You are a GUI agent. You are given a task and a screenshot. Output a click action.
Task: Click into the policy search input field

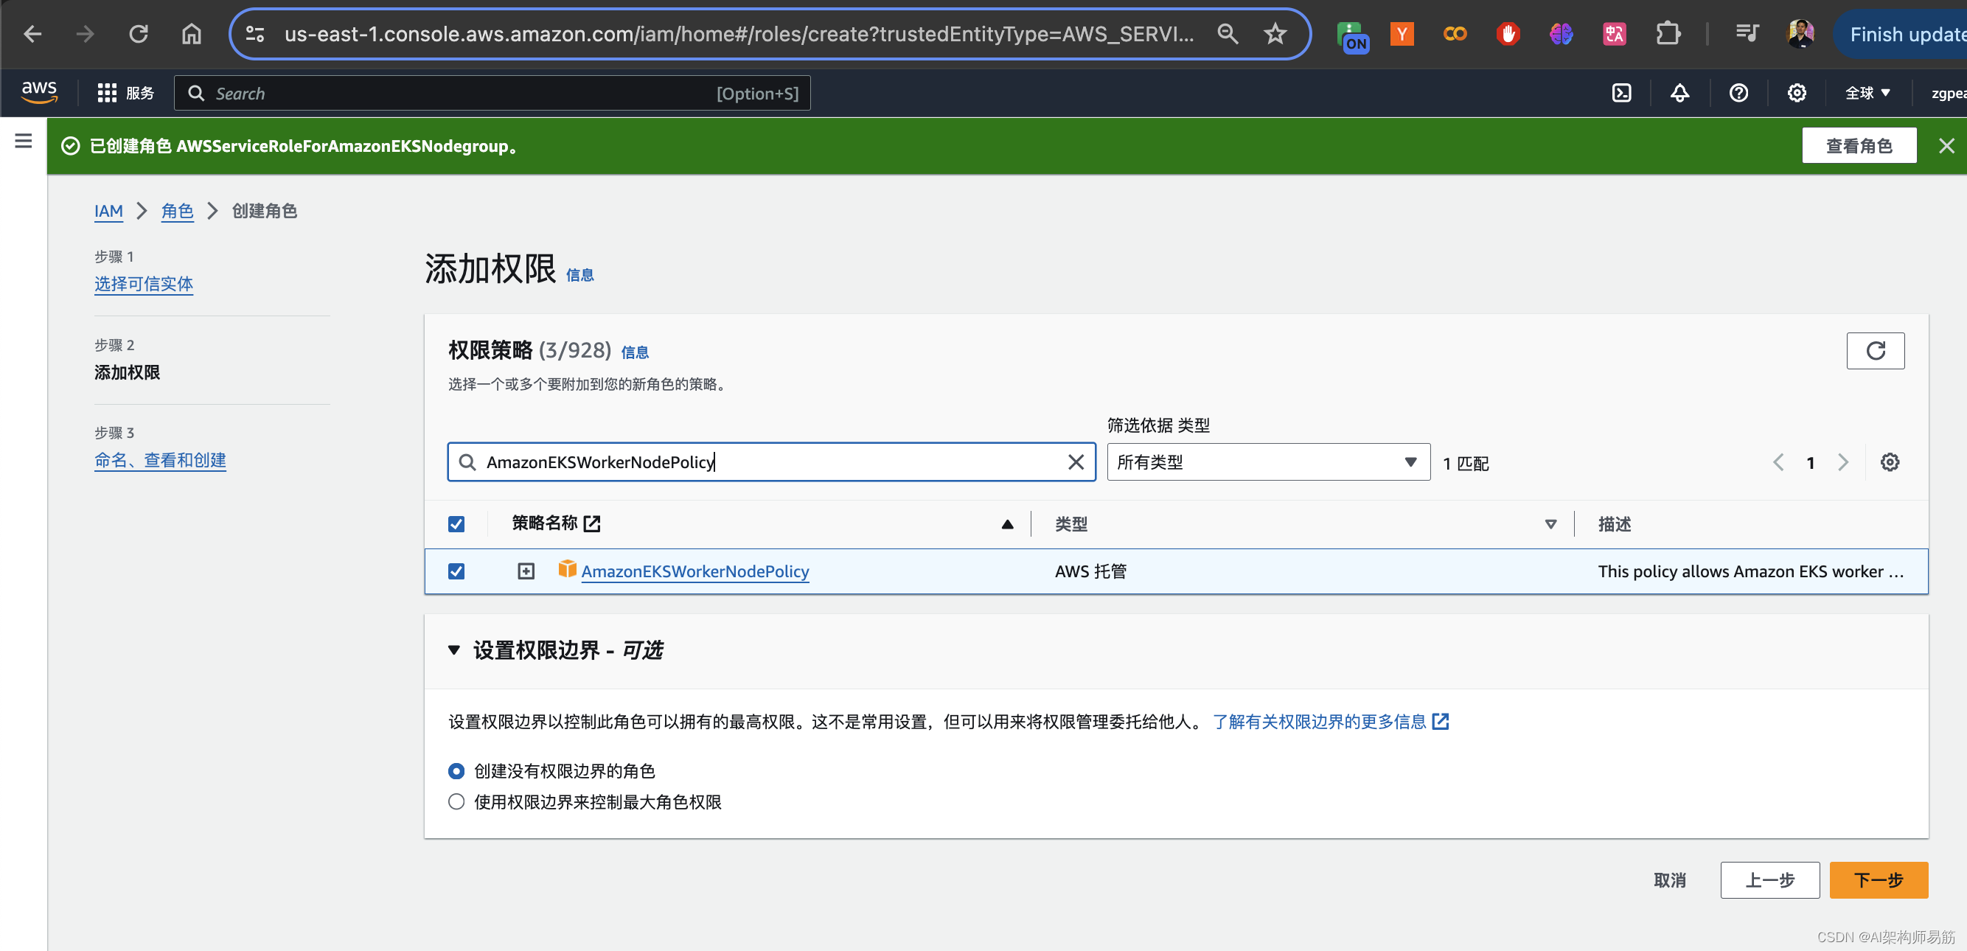771,461
